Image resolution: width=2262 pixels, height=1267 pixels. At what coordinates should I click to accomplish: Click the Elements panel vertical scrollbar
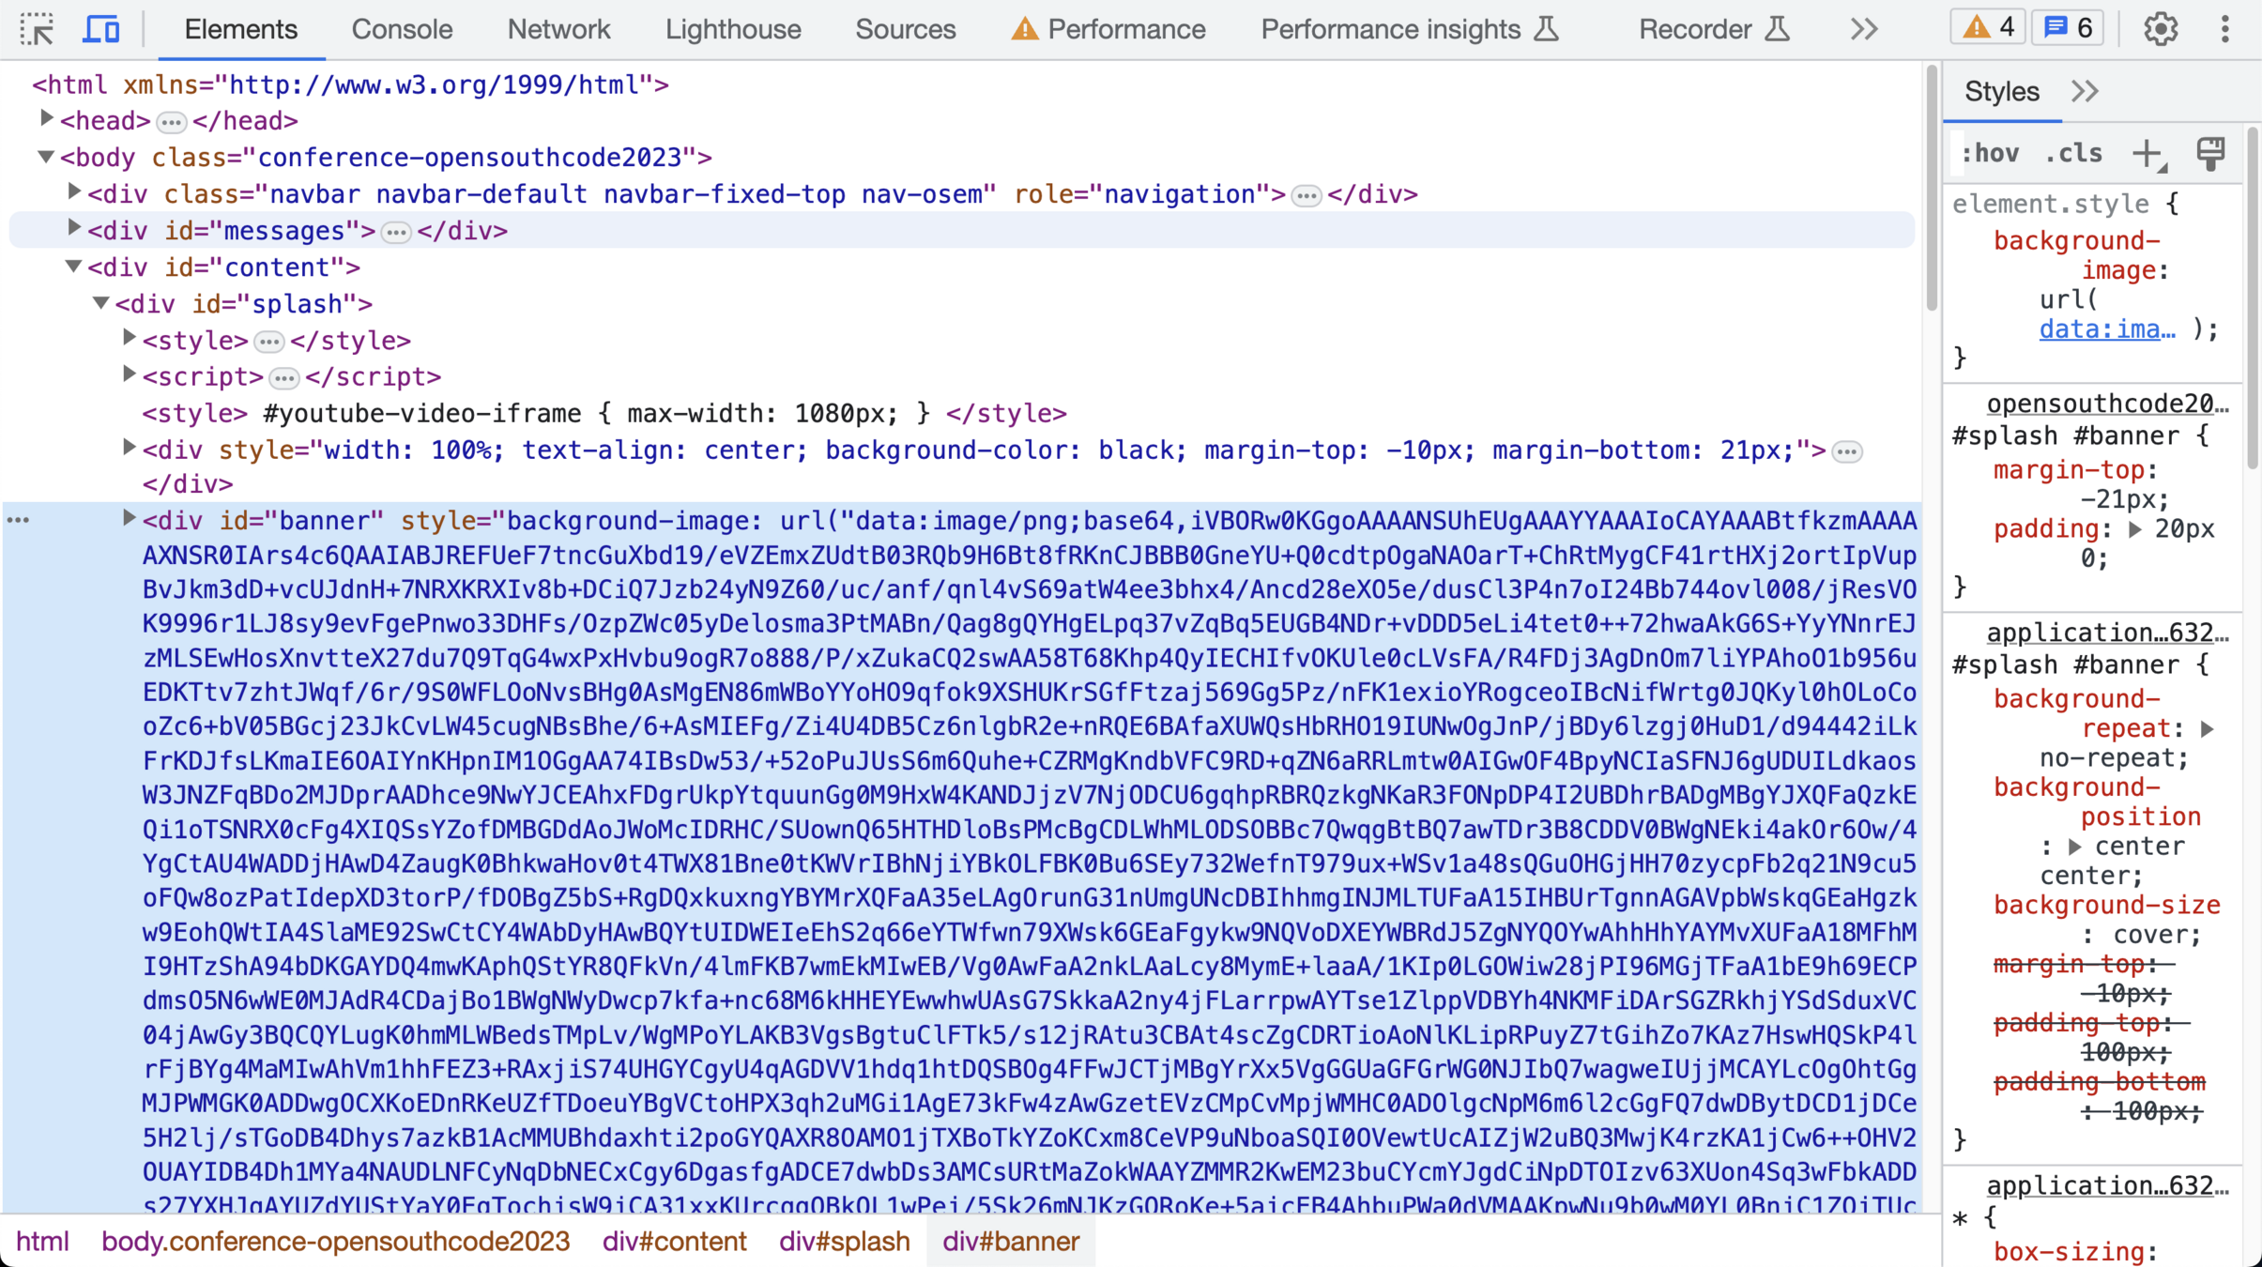[x=1931, y=188]
